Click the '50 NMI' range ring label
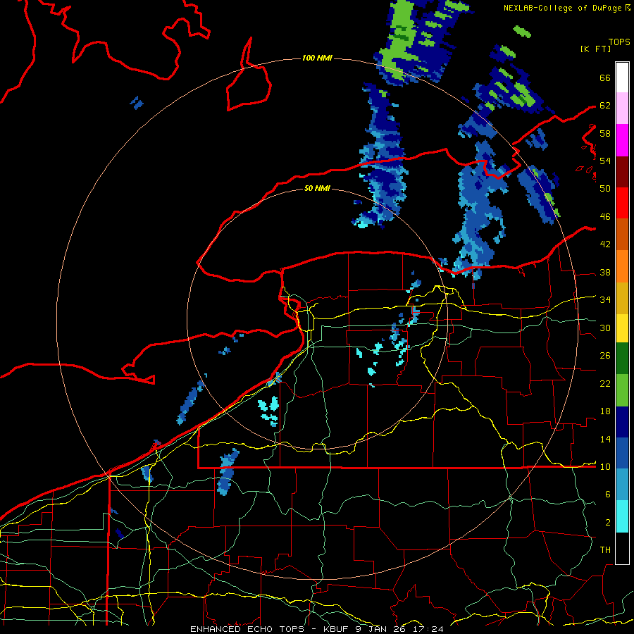The height and width of the screenshot is (634, 634). click(317, 188)
